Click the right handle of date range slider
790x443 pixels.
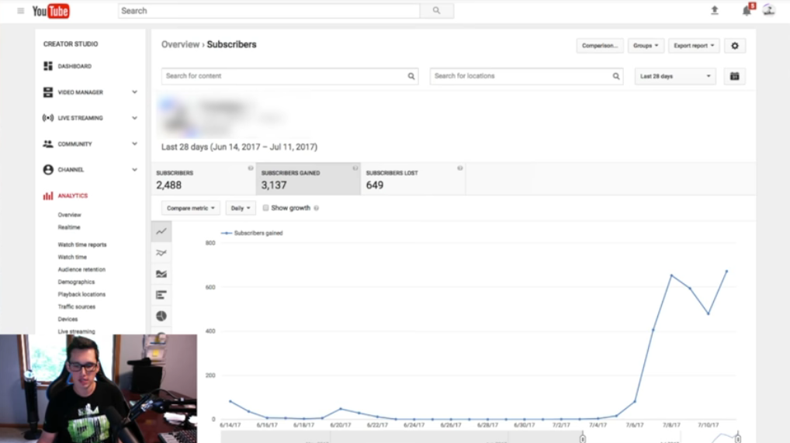coord(737,438)
